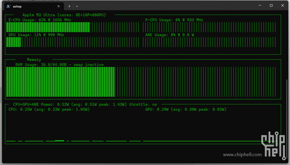Click the RAM Usage memory bar

click(141, 82)
